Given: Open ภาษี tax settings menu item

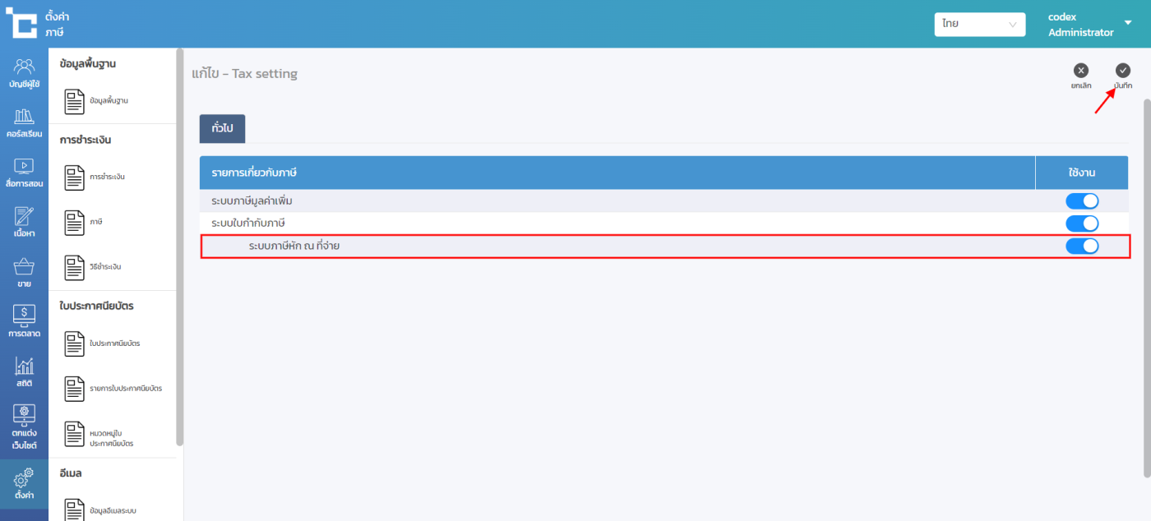Looking at the screenshot, I should pos(95,222).
